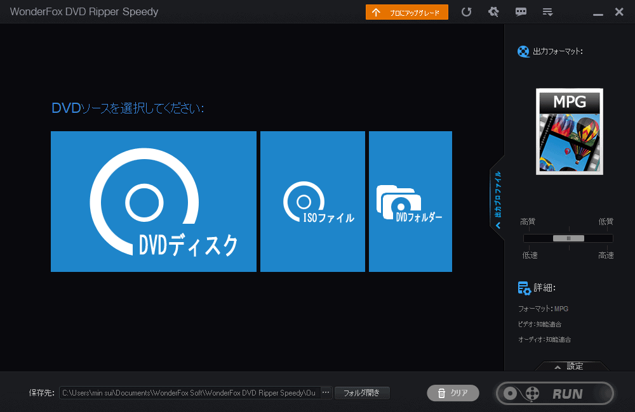Click the クリア clear button

coord(453,393)
